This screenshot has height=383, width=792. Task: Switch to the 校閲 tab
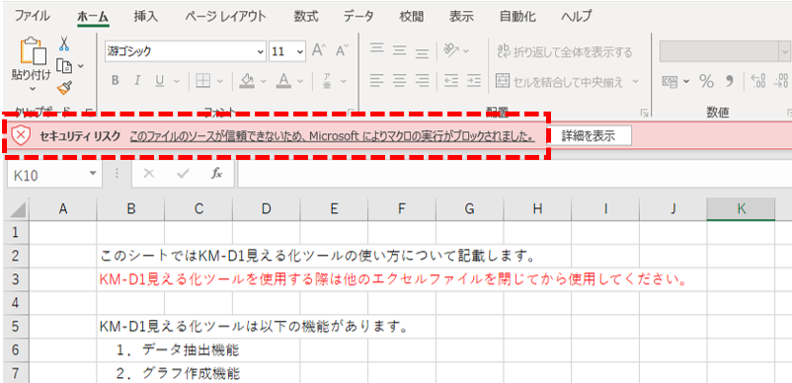tap(411, 16)
